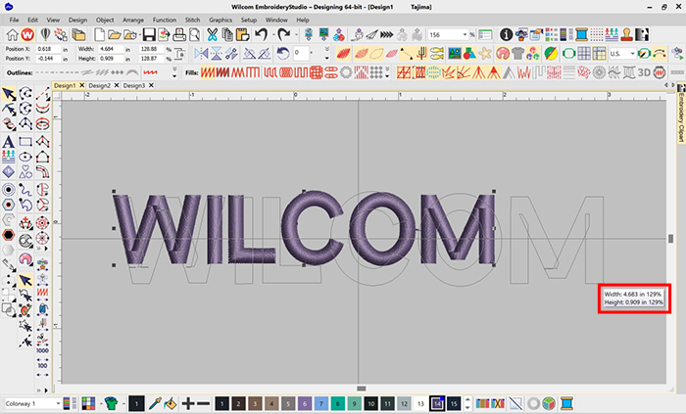
Task: Open the thread spool icon in top toolbar
Action: pyautogui.click(x=581, y=34)
